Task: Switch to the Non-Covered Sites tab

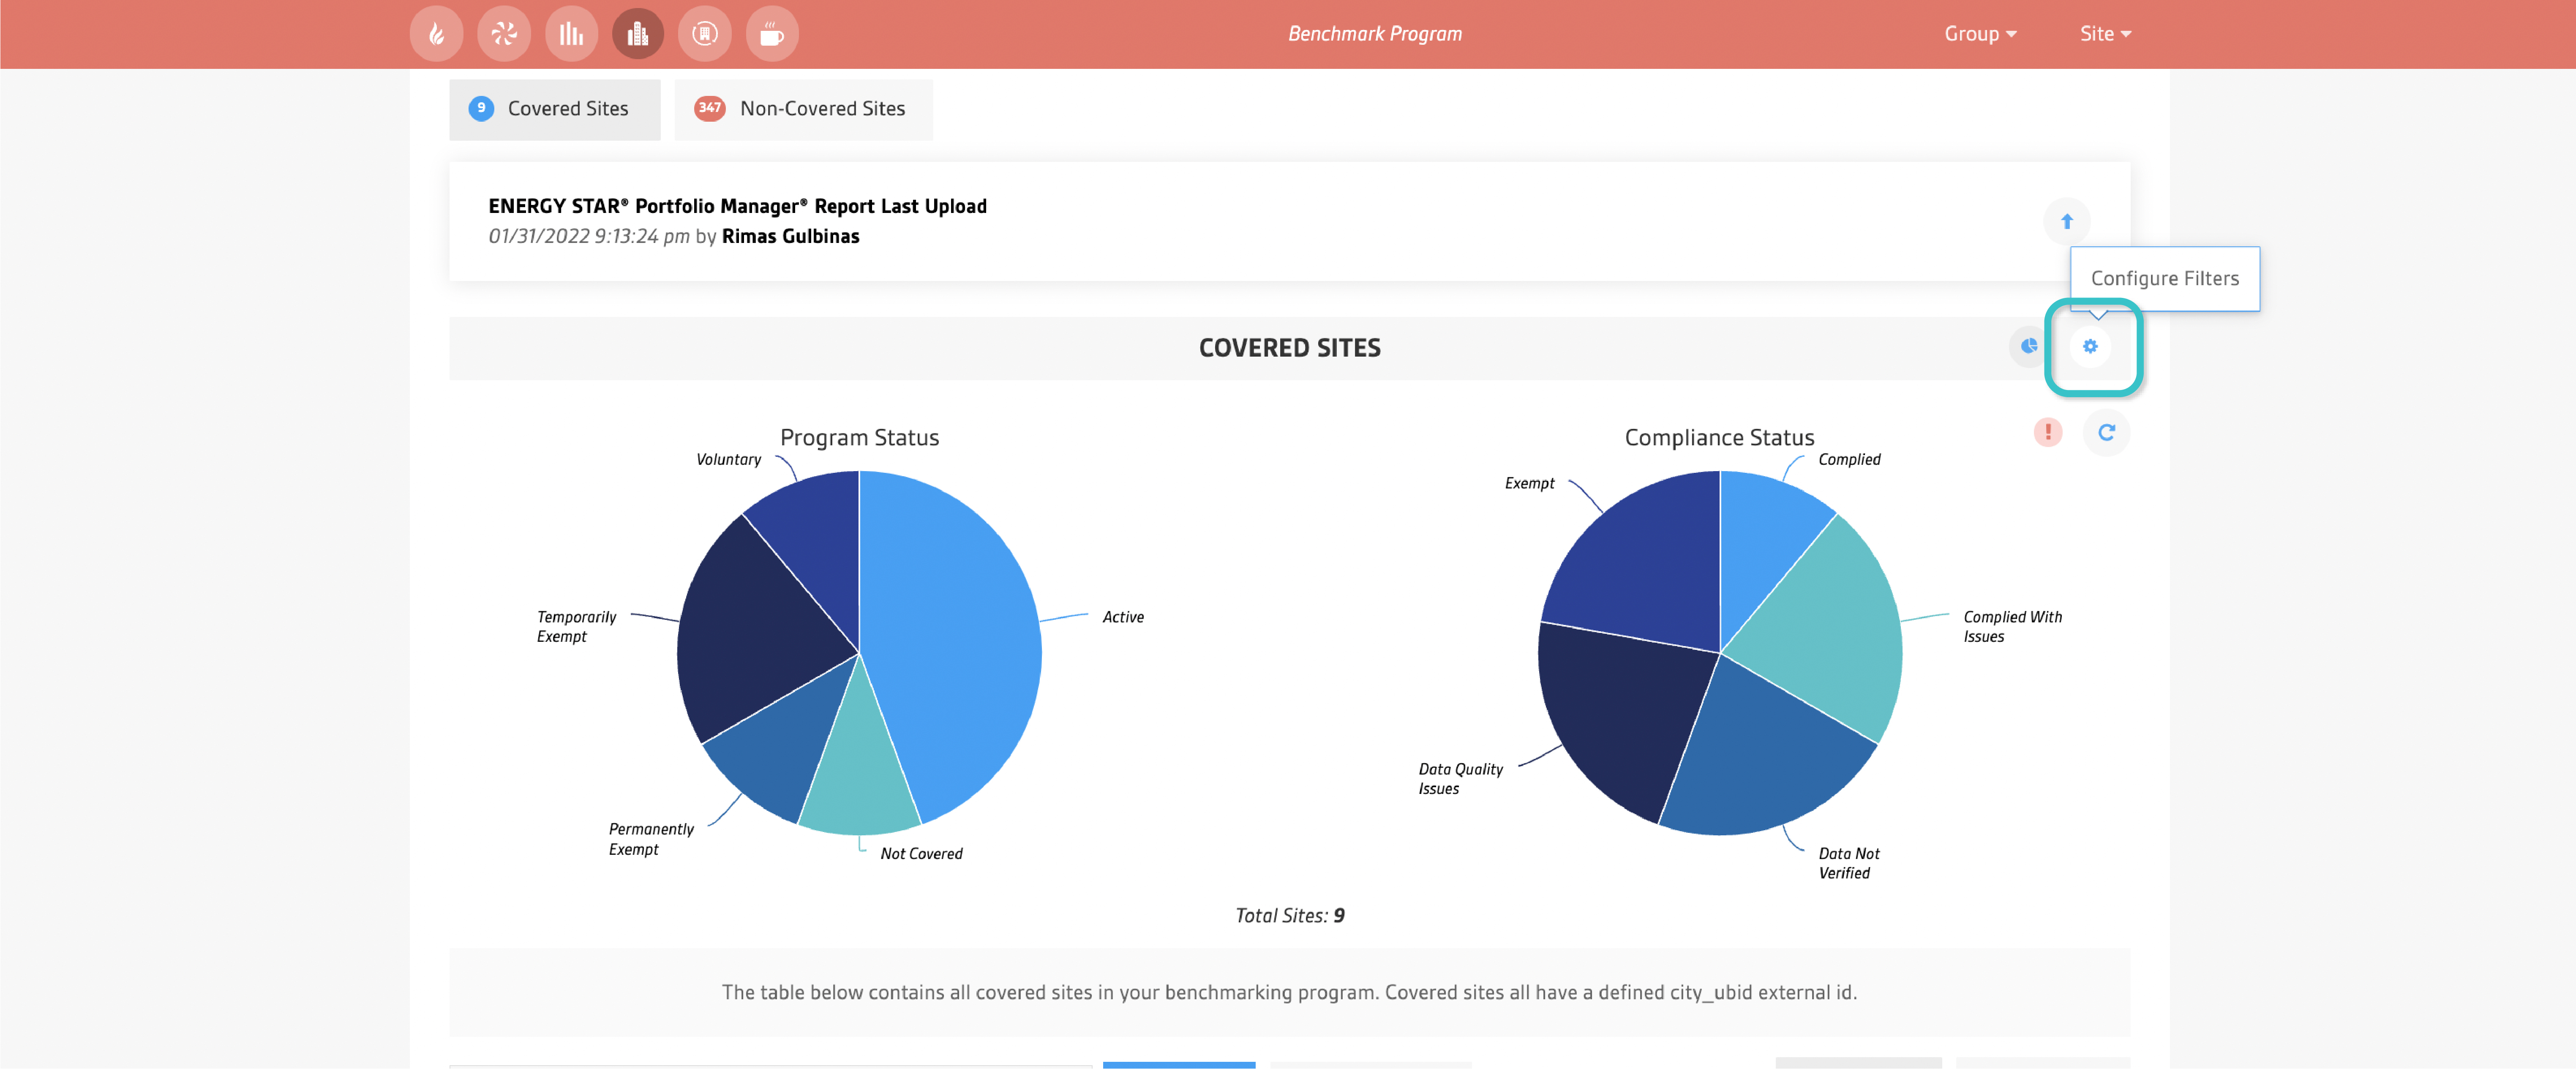Action: point(803,109)
